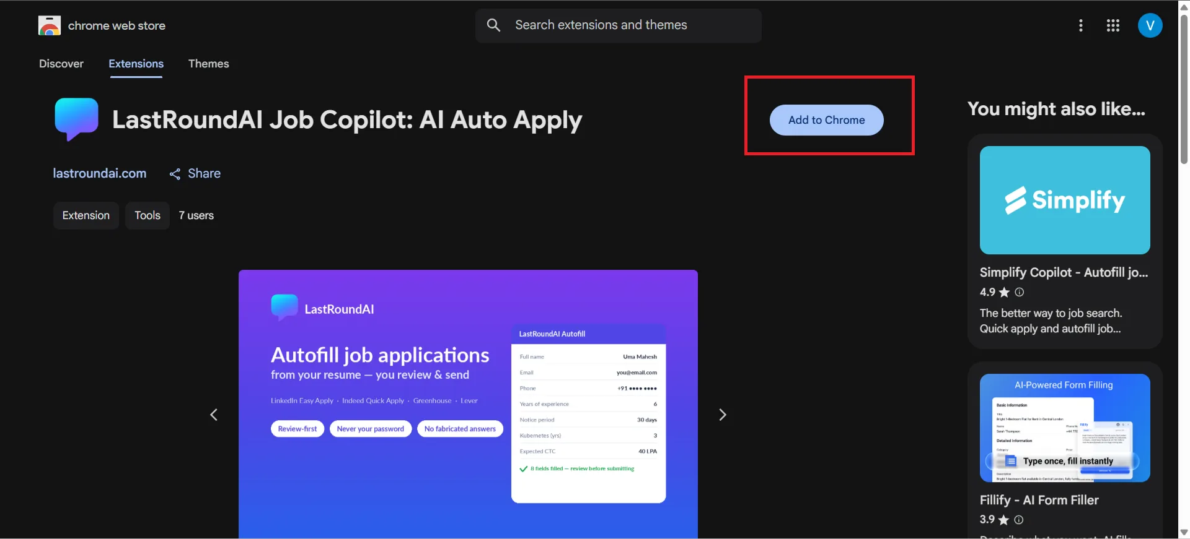Screen dimensions: 1190x539
Task: Click the Chrome Web Store logo icon
Action: click(50, 25)
